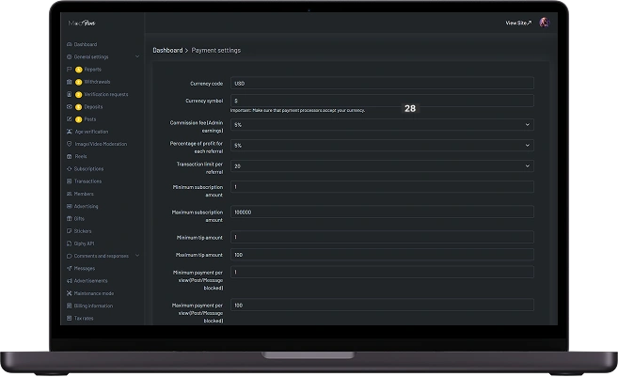Focus the Currency symbol field

[382, 101]
